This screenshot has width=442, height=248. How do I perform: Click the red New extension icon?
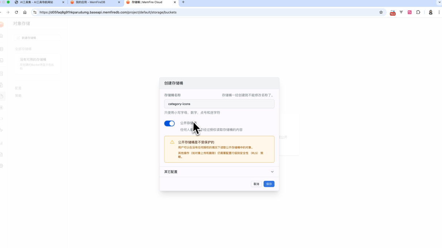393,13
